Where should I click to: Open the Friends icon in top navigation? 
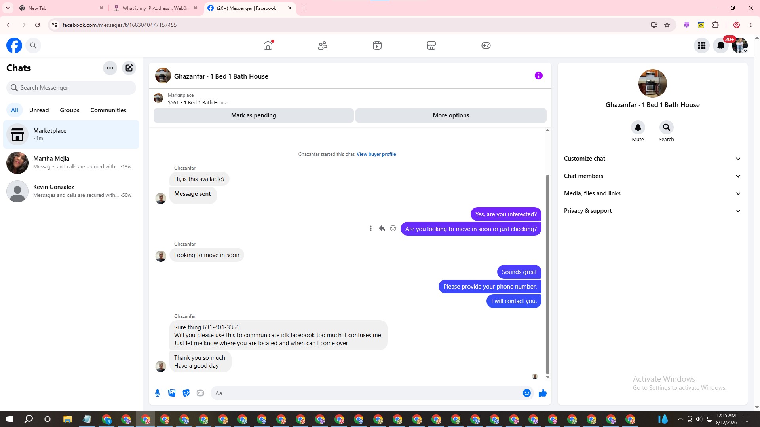click(x=323, y=45)
